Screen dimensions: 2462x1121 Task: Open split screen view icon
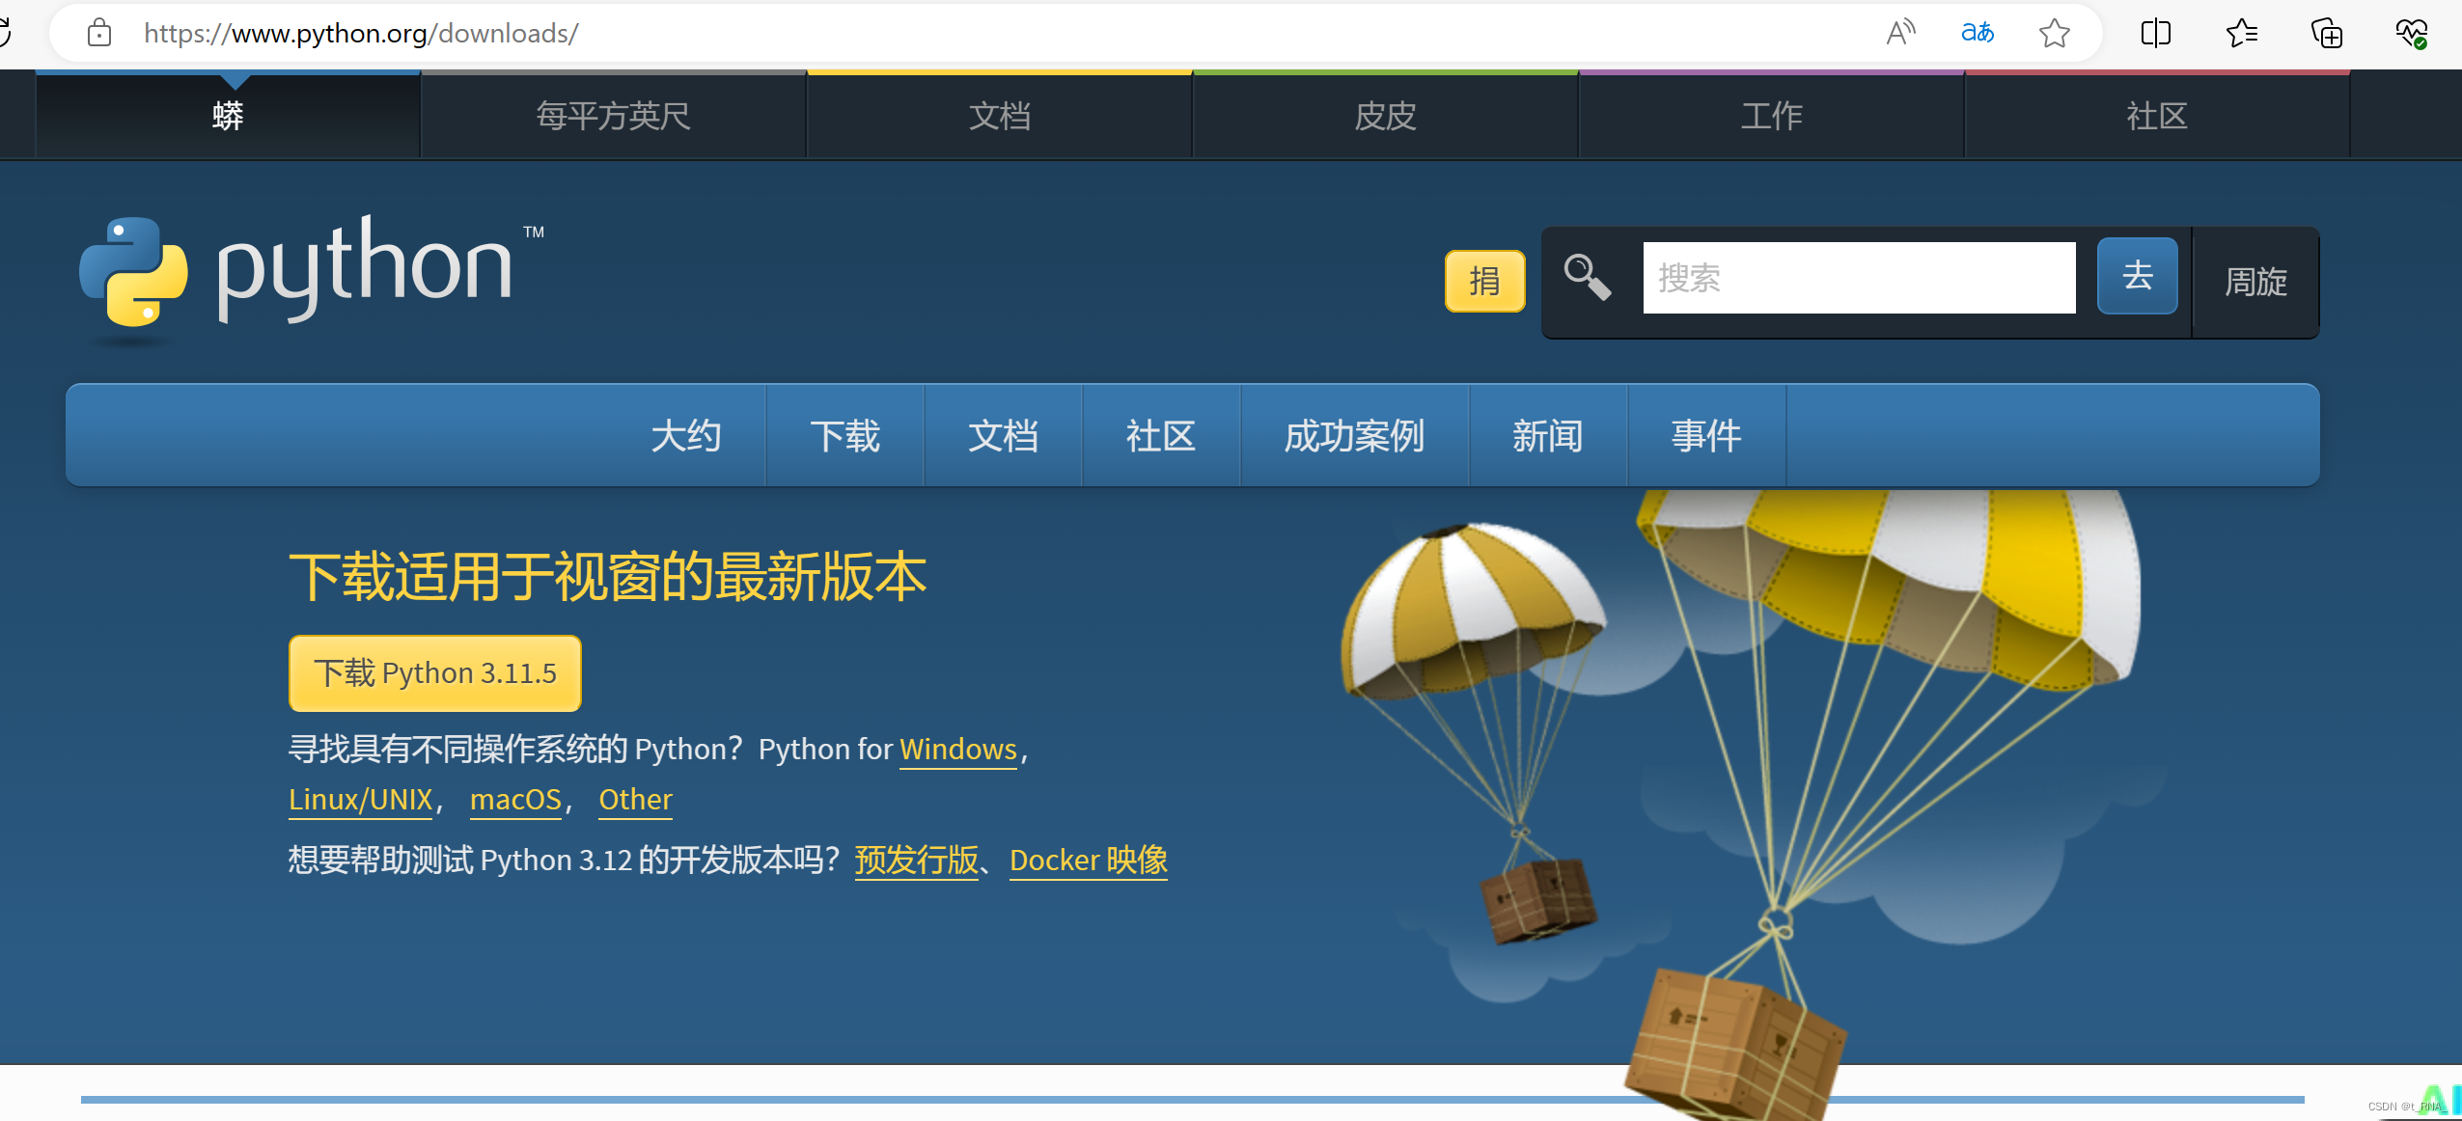pos(2155,34)
